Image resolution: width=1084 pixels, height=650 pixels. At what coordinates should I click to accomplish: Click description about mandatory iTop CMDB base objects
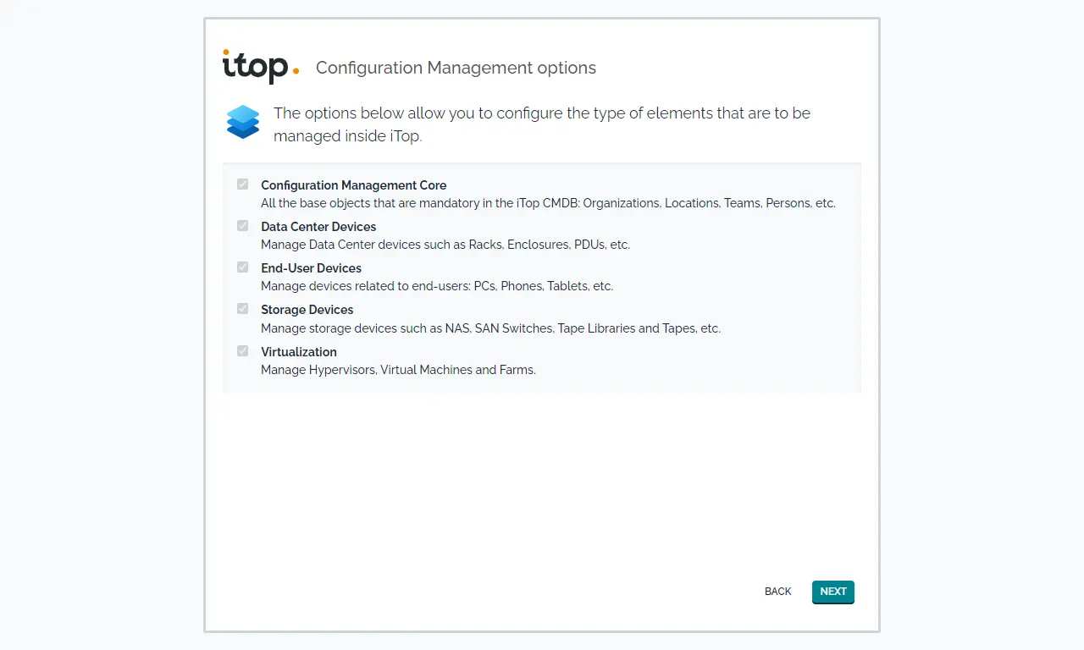548,203
